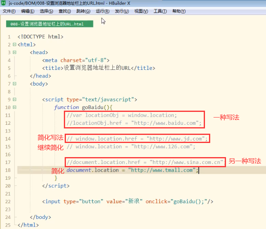Collapse the body tag fold on line 7
Image resolution: width=266 pixels, height=229 pixels.
click(x=15, y=84)
